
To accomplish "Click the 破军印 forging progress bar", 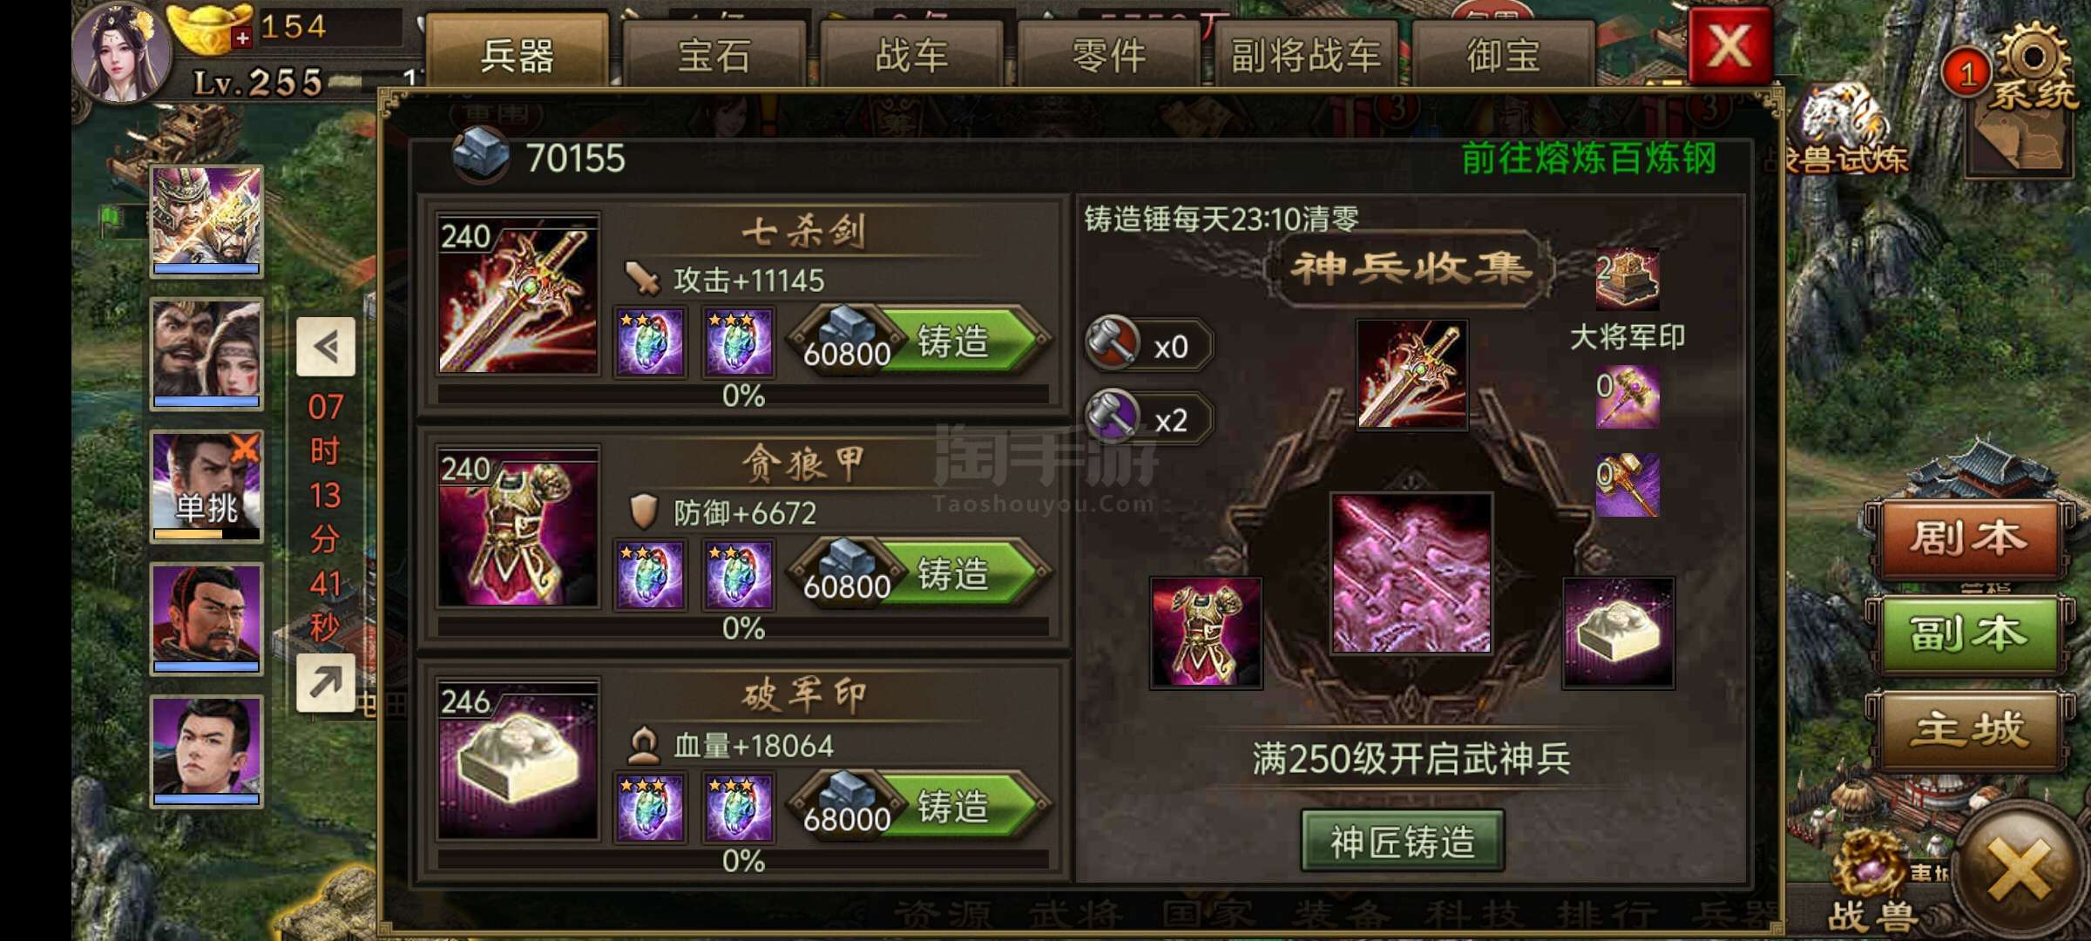I will [x=743, y=861].
